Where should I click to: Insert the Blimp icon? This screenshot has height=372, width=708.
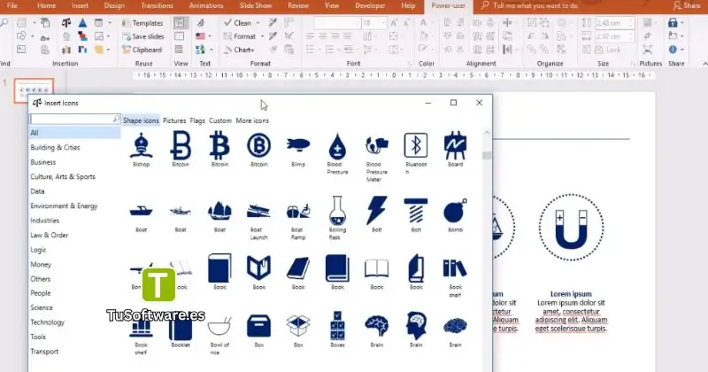pyautogui.click(x=298, y=144)
